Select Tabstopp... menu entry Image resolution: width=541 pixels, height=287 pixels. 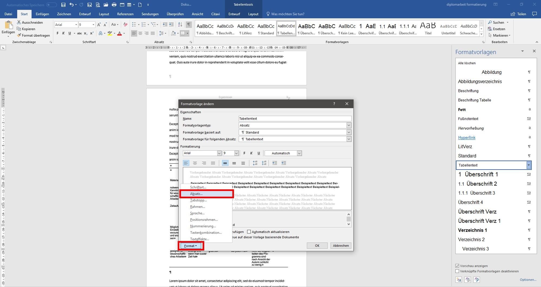[206, 200]
